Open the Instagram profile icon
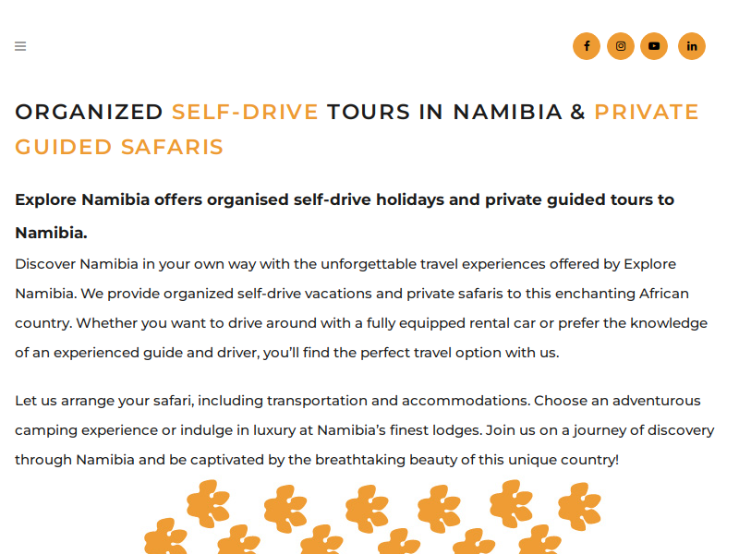The width and height of the screenshot is (739, 554). 621,46
